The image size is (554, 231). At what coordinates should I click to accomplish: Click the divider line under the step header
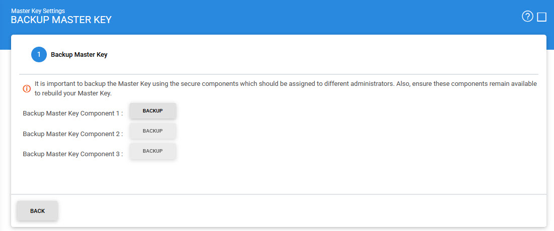tap(279, 74)
